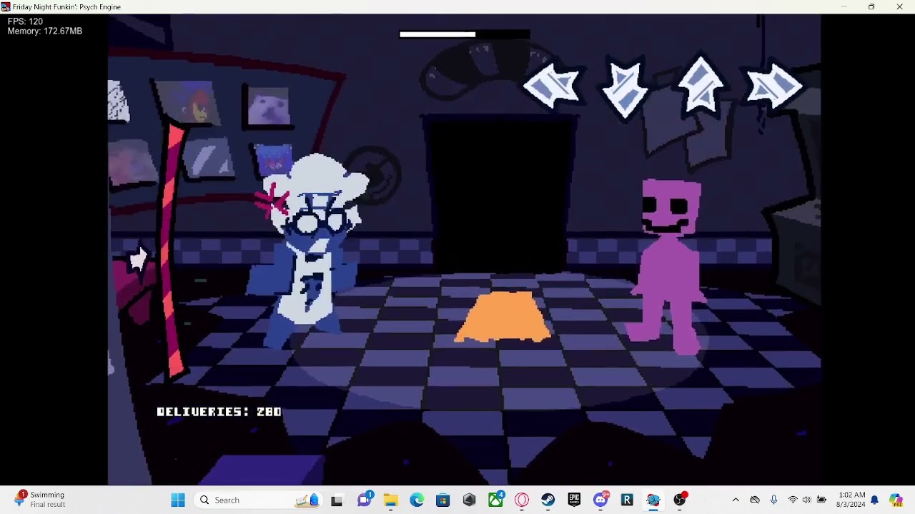Image resolution: width=915 pixels, height=514 pixels.
Task: Click the white-haired character with glasses
Action: click(309, 250)
